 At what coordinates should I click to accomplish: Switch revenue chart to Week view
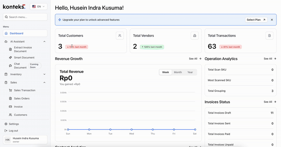click(x=165, y=72)
